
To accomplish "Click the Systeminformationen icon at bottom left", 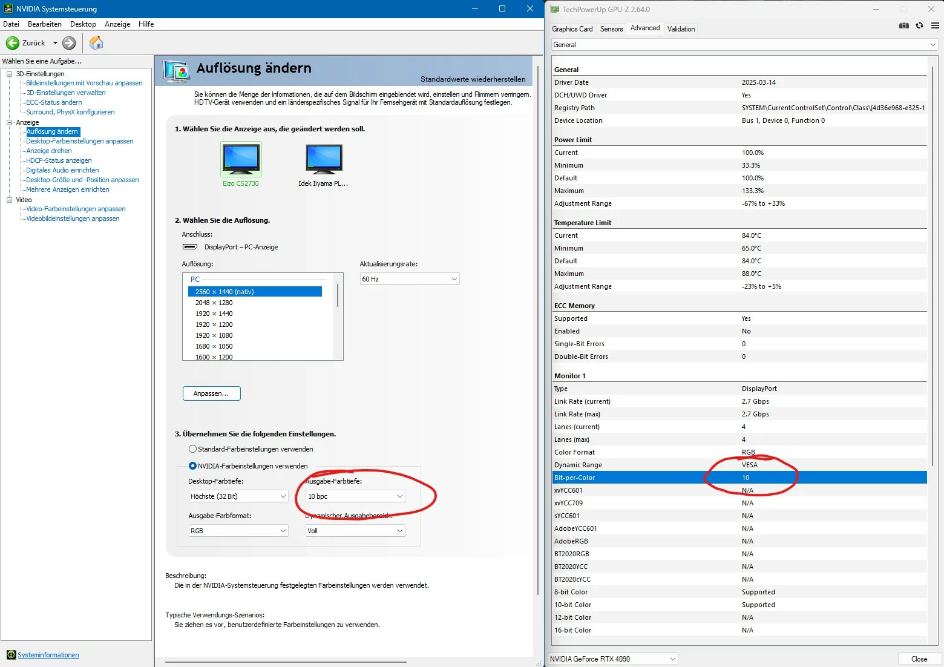I will [11, 655].
